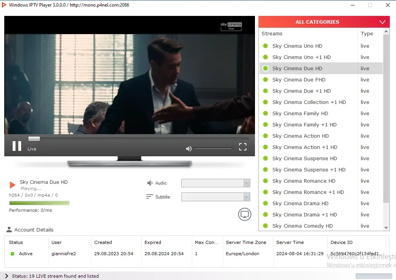
Task: Select Sky Cinema Family +1 HD
Action: [x=321, y=124]
